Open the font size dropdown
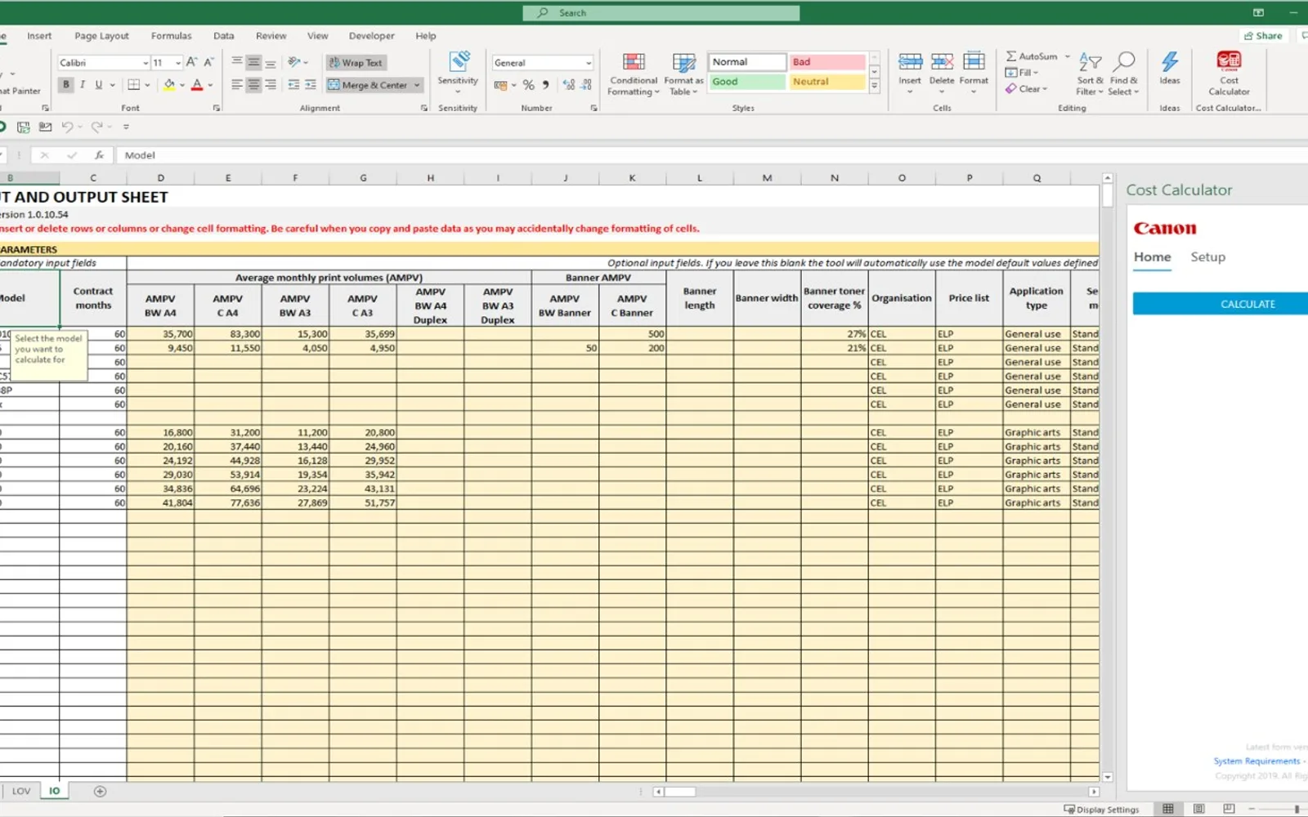The width and height of the screenshot is (1308, 817). (x=178, y=63)
